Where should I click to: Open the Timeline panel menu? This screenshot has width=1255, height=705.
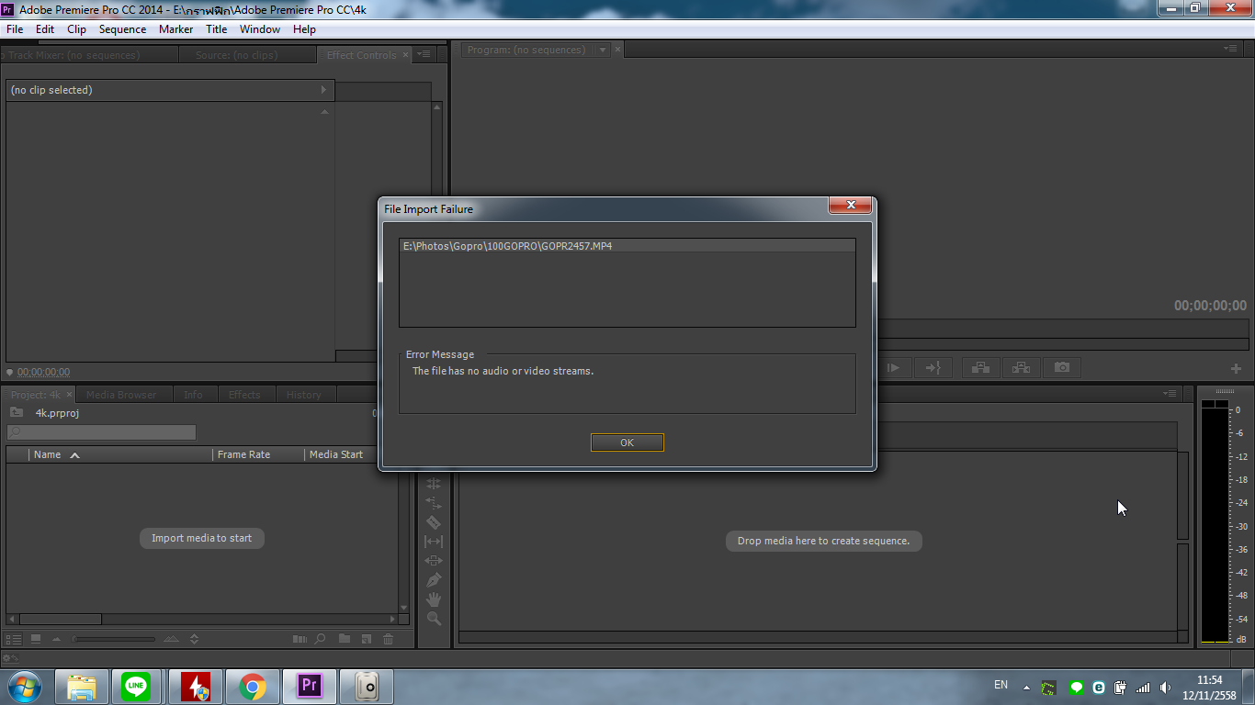pyautogui.click(x=1170, y=394)
